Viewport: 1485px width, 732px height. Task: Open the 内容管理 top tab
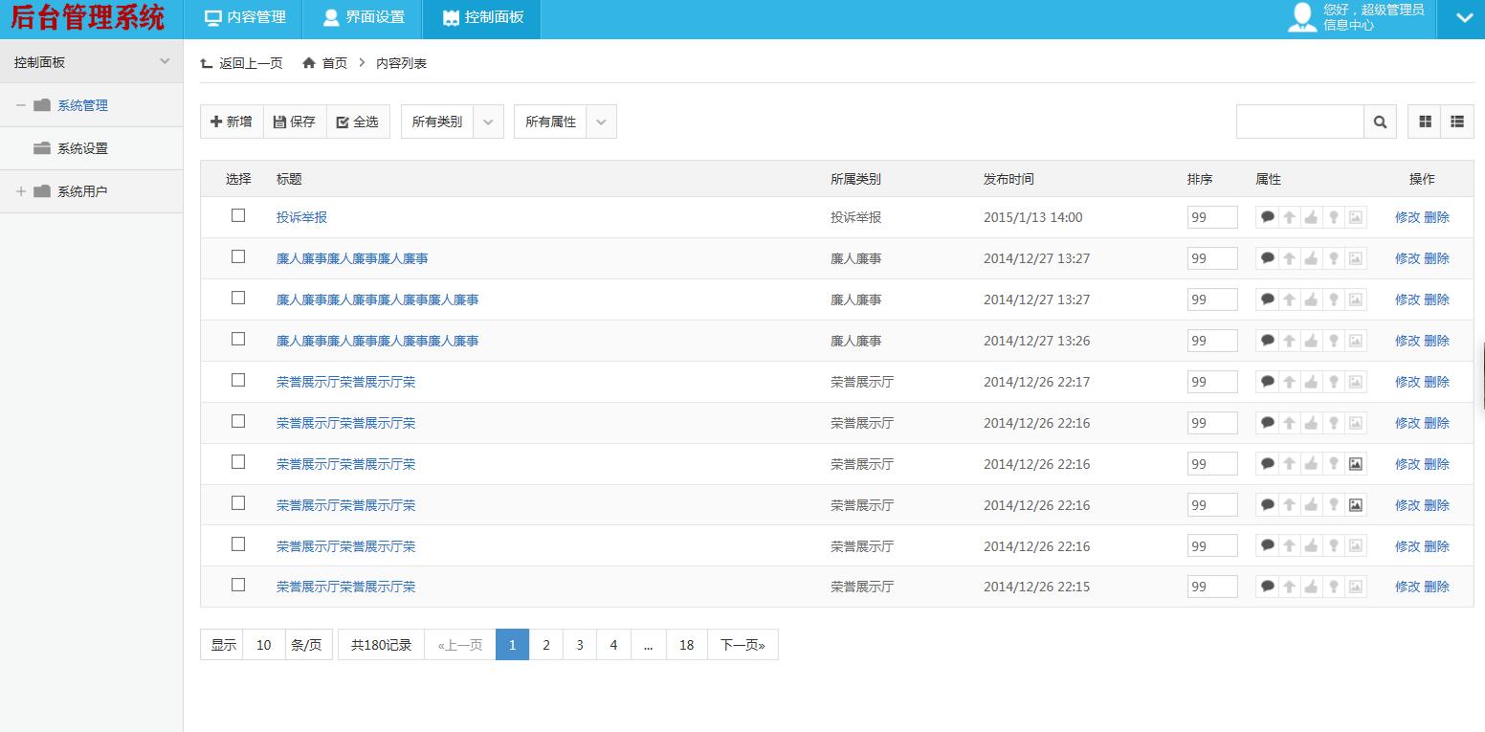(246, 18)
